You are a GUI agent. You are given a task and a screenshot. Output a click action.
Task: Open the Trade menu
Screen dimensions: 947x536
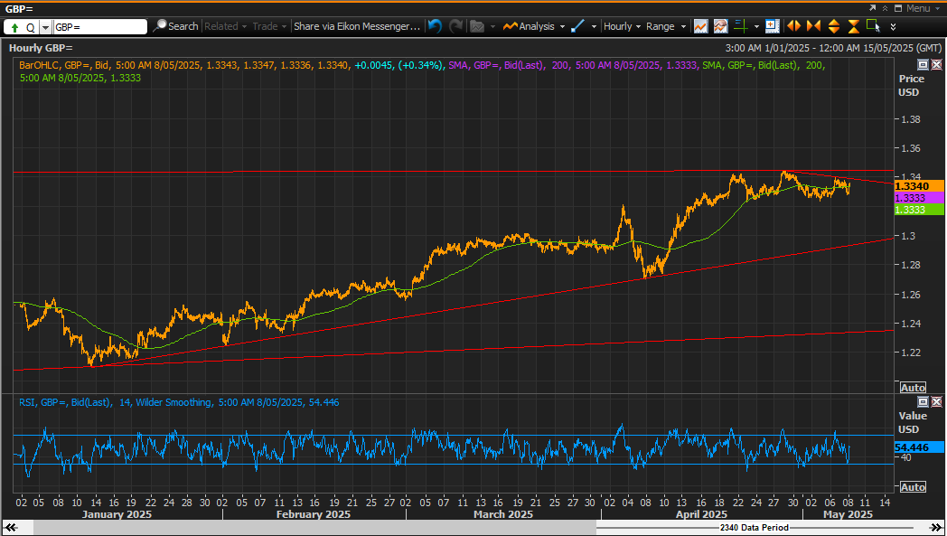tap(268, 26)
